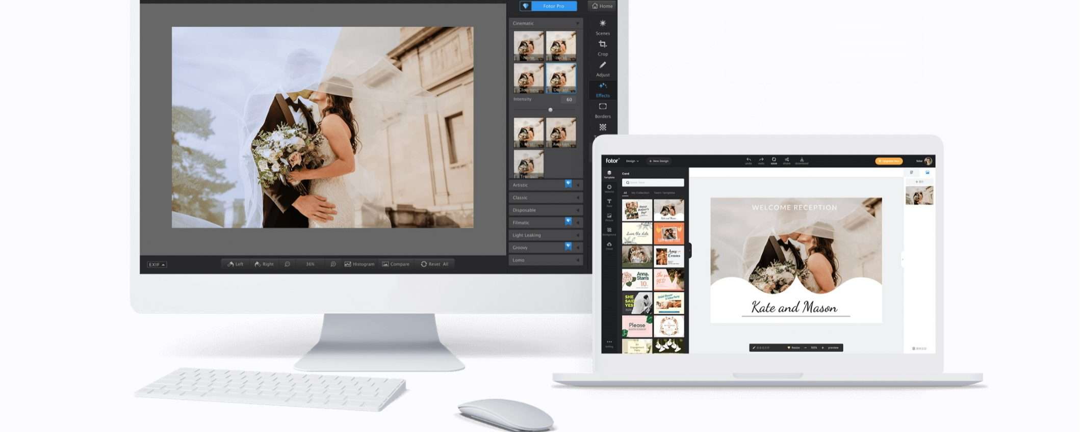Choose the 'Anna & Stan's' template thumbnail

637,280
